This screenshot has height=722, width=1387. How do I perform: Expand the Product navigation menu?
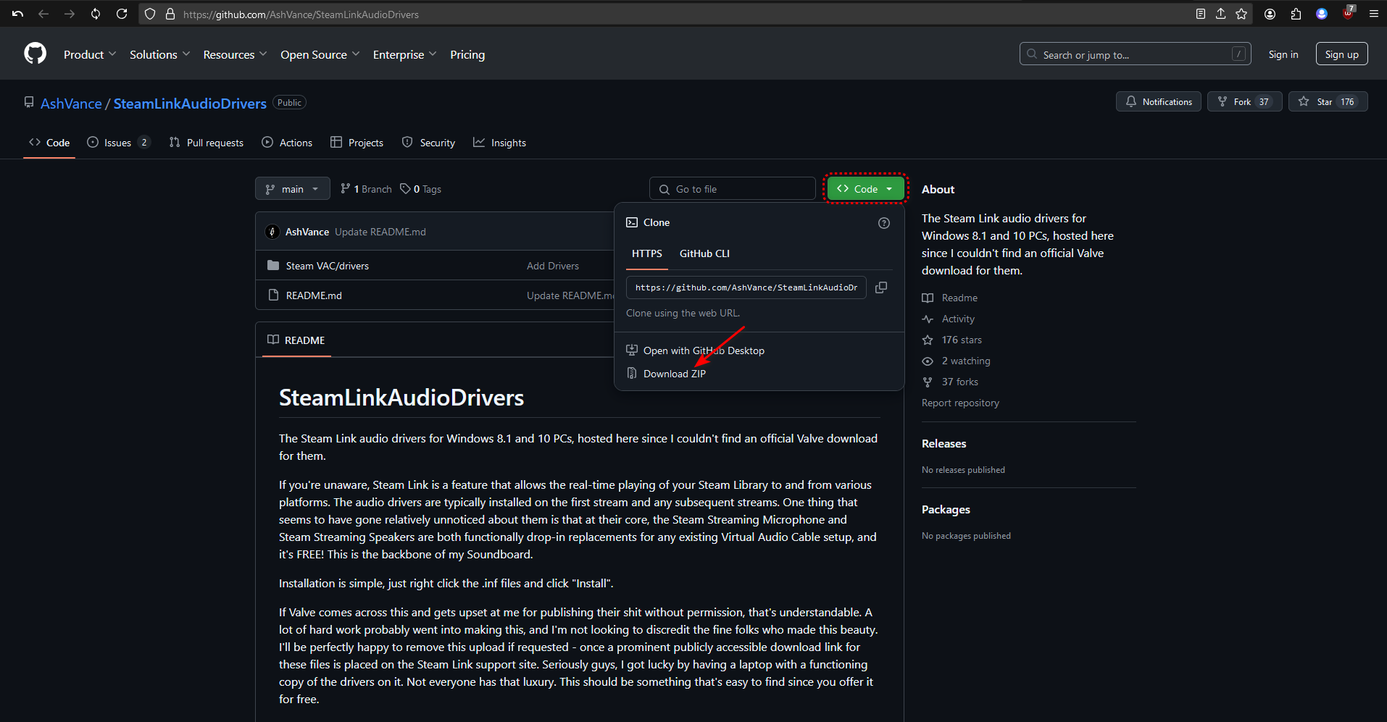click(89, 54)
